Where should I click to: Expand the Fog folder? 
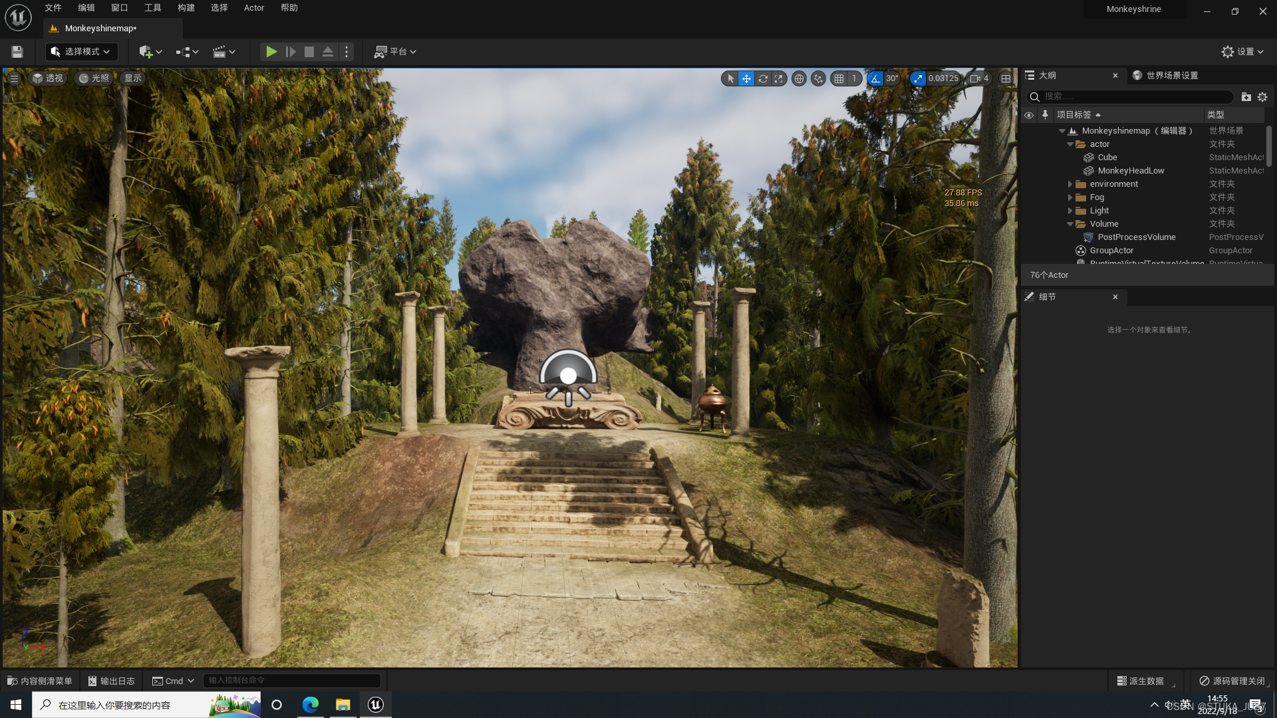tap(1070, 197)
